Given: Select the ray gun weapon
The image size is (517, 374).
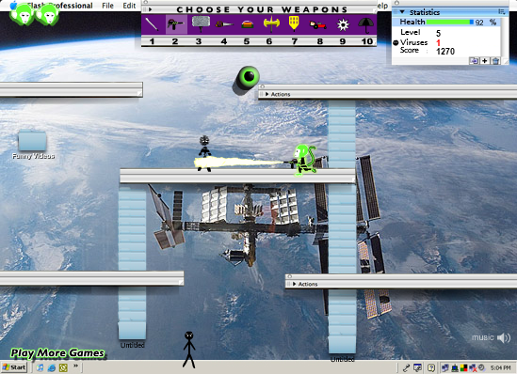Looking at the screenshot, I should (175, 24).
